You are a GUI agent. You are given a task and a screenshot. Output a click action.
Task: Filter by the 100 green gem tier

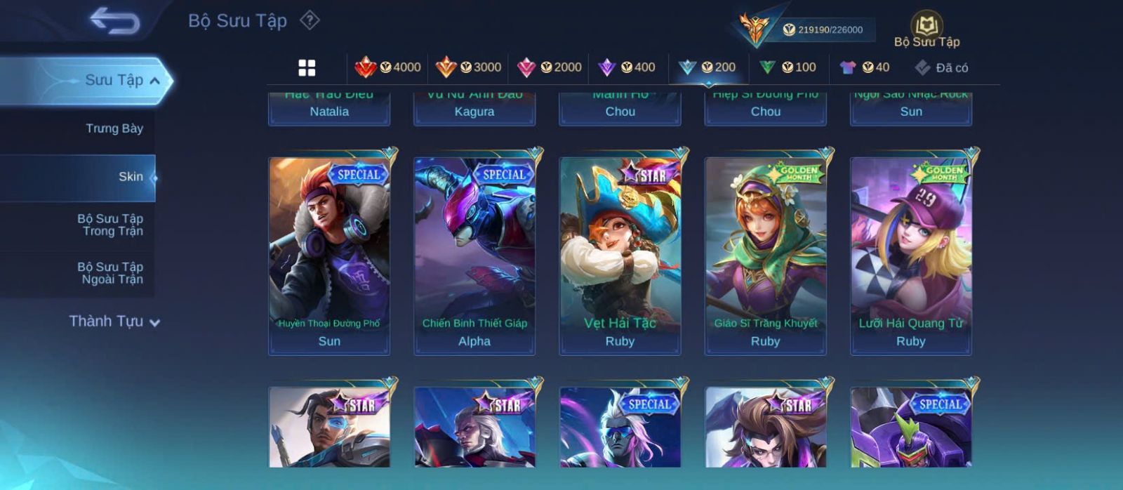pos(788,67)
